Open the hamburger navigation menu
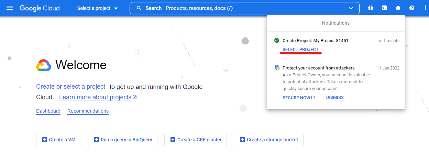Image resolution: width=429 pixels, height=154 pixels. click(x=10, y=8)
